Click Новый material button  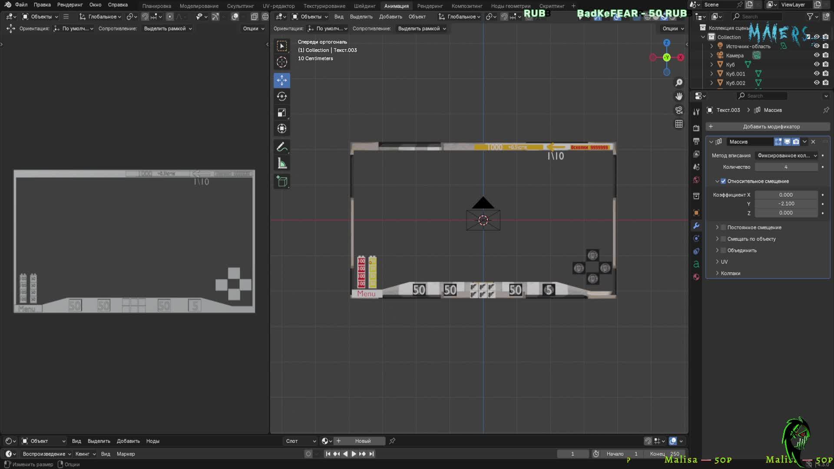(363, 441)
